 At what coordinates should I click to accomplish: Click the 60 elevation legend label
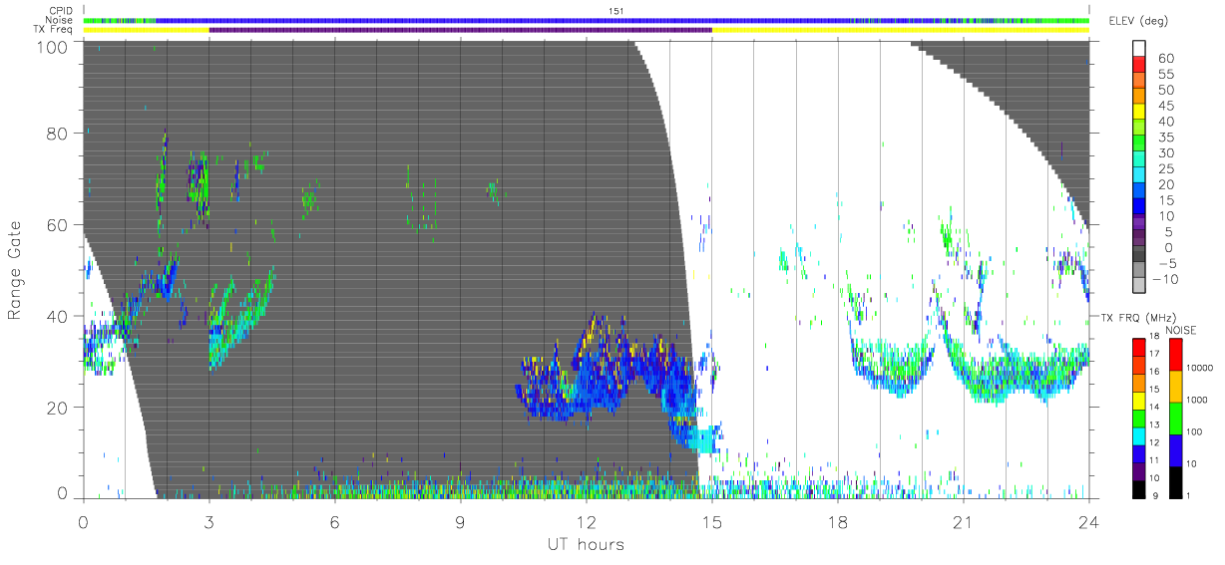tap(1164, 59)
